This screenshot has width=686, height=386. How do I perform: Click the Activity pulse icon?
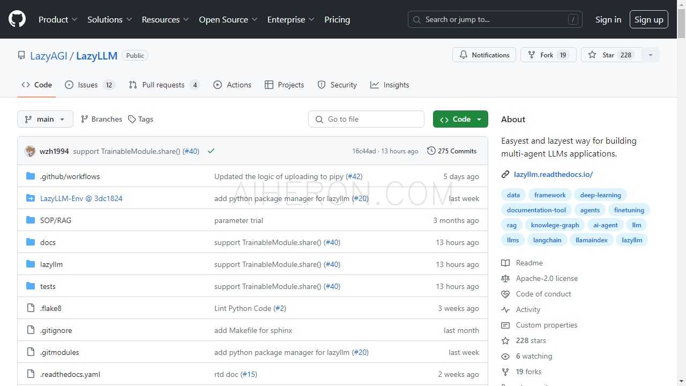coord(505,309)
